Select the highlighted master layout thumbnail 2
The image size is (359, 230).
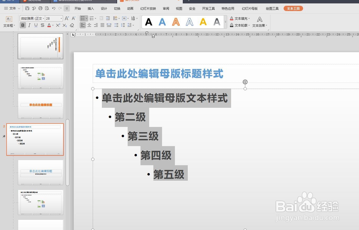35,140
